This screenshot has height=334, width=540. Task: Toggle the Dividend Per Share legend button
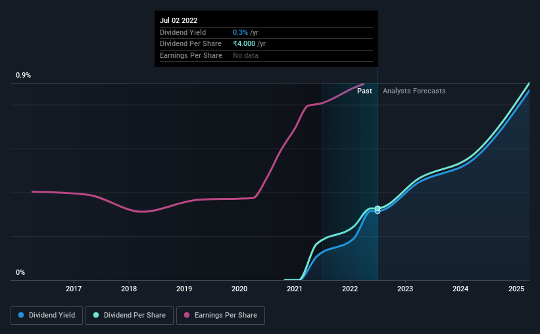130,316
